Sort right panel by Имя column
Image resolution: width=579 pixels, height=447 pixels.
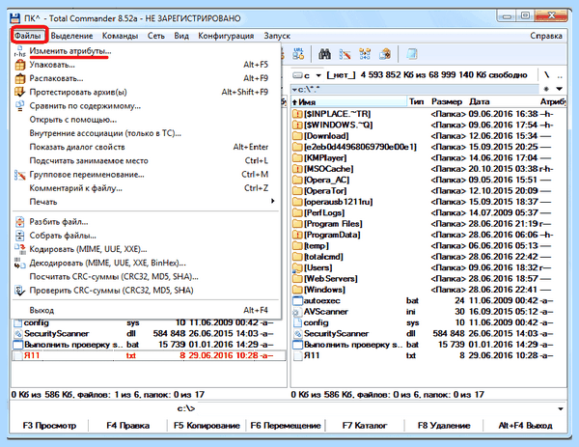[349, 101]
